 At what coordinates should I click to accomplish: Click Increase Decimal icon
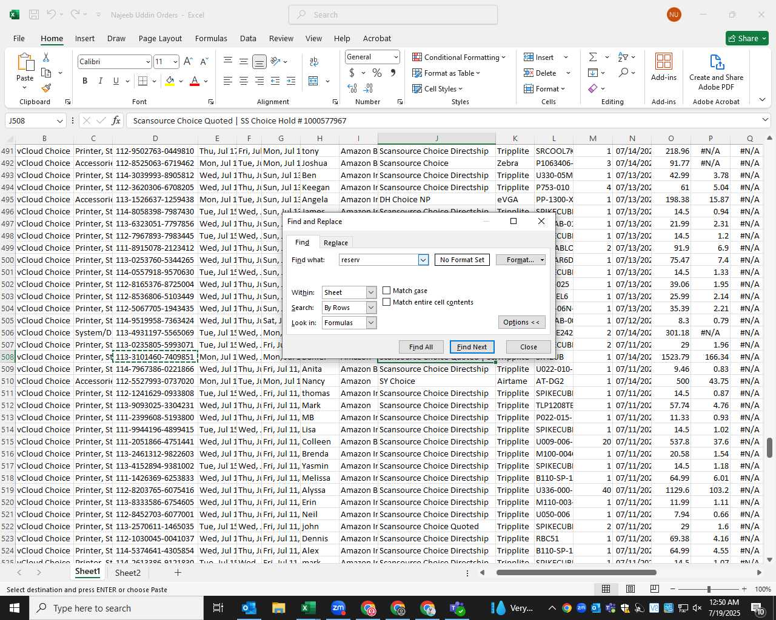[352, 88]
